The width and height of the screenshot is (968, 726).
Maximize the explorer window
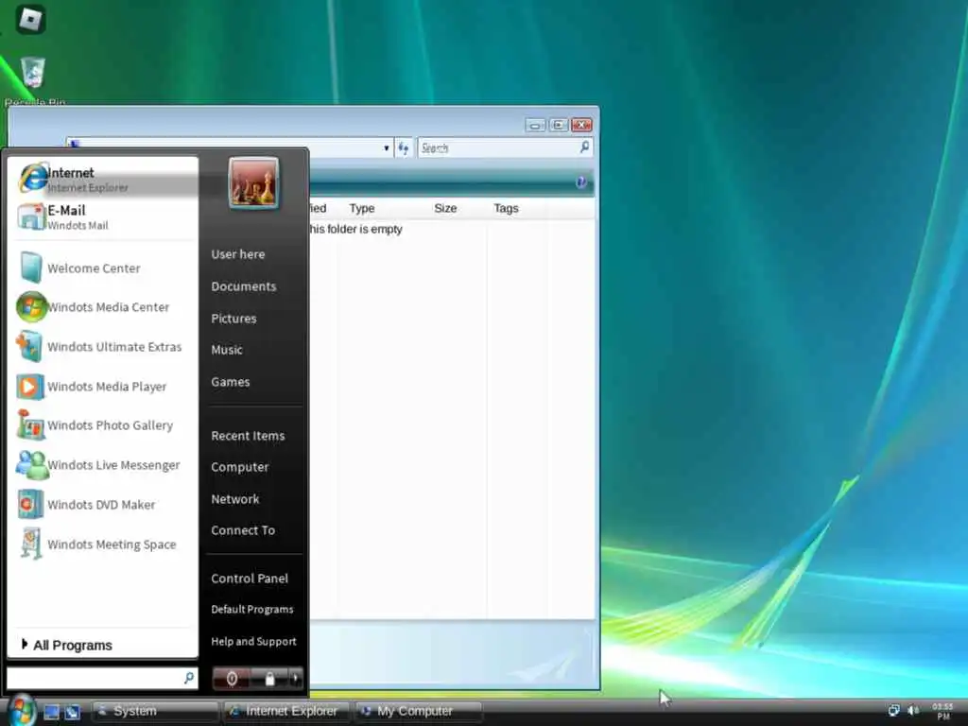558,126
